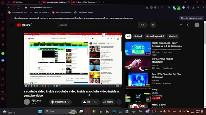Open the account avatar menu
Image resolution: width=206 pixels, height=115 pixels.
pyautogui.click(x=197, y=25)
